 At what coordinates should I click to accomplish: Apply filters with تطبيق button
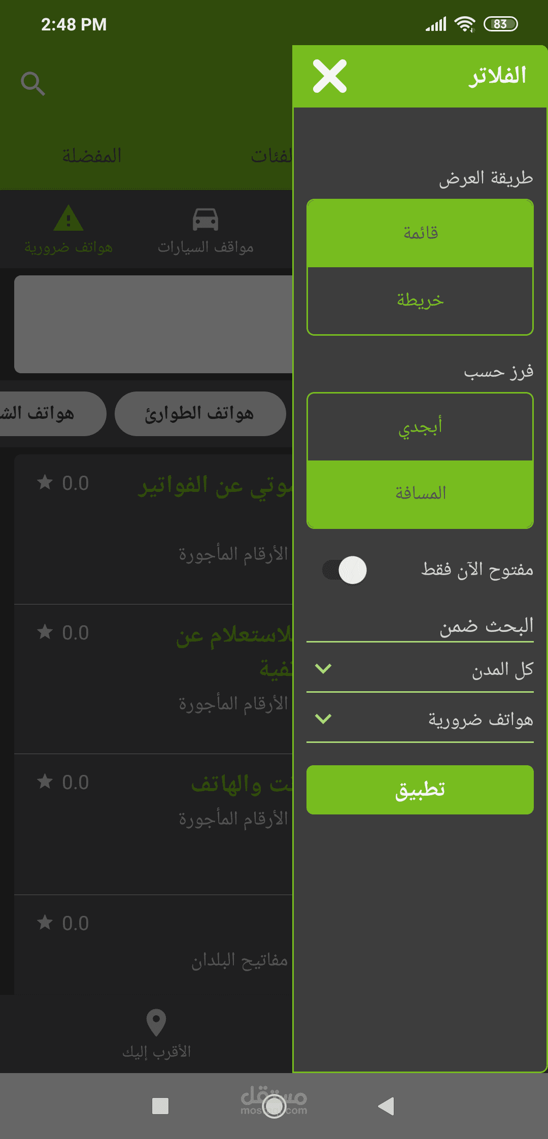[420, 790]
